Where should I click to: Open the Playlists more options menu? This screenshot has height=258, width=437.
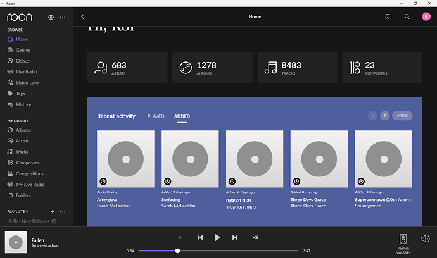point(63,211)
